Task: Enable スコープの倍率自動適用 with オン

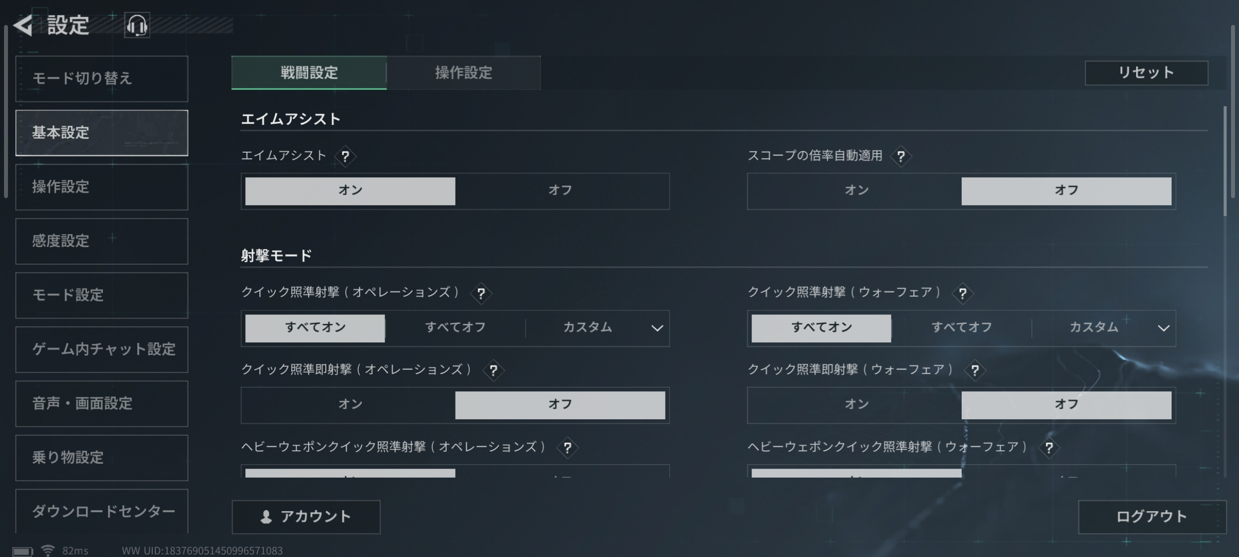Action: pyautogui.click(x=856, y=191)
